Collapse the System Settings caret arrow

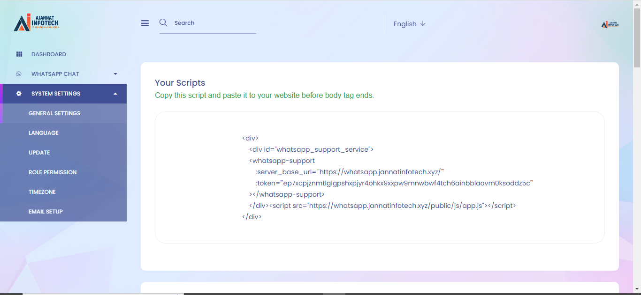(x=115, y=94)
